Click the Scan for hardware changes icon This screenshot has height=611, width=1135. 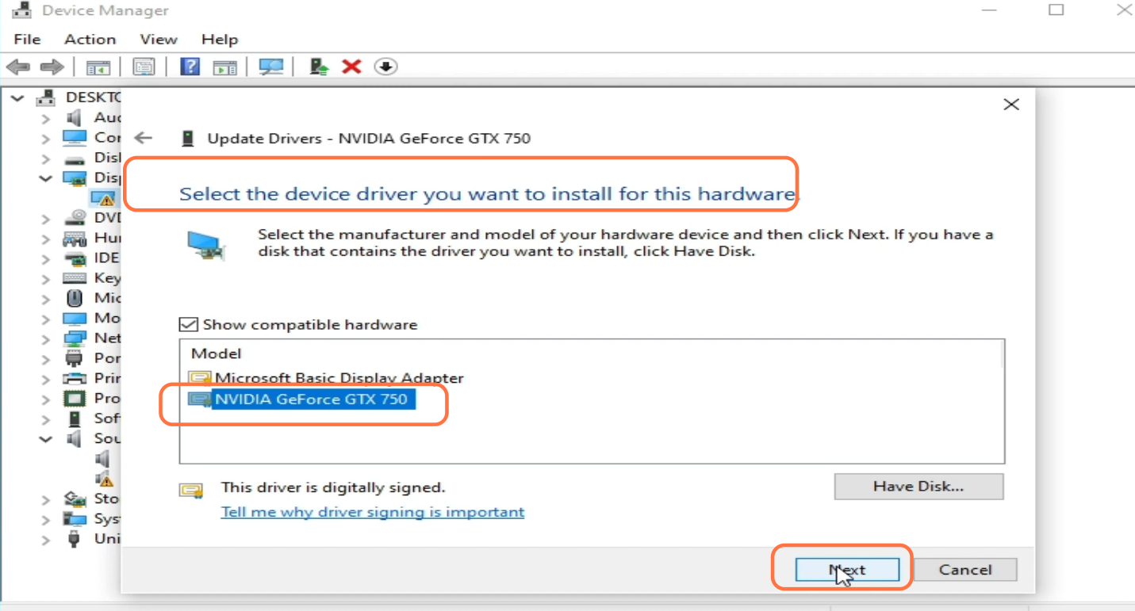pyautogui.click(x=271, y=67)
